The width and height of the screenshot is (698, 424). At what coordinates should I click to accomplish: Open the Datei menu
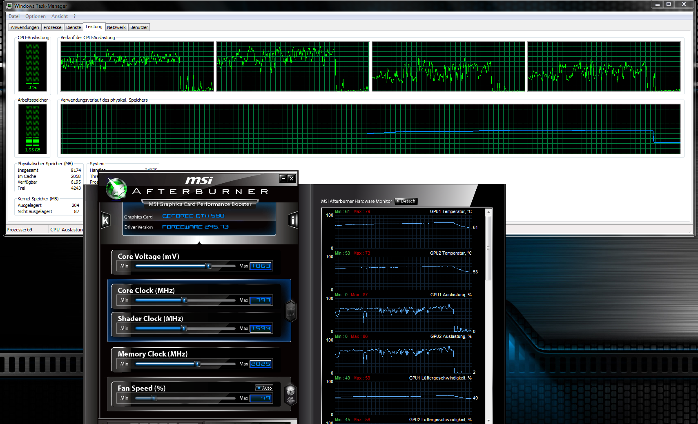pyautogui.click(x=14, y=16)
